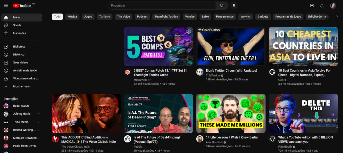
Task: Open the notifications bell
Action: coord(322,6)
